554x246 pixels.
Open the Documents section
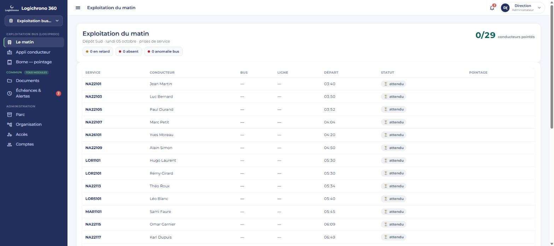pos(34,81)
